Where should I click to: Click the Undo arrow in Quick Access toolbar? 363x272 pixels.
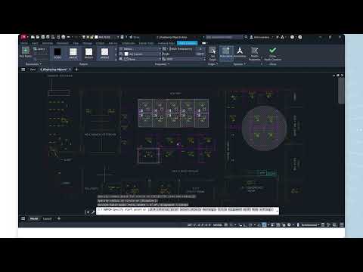click(68, 37)
